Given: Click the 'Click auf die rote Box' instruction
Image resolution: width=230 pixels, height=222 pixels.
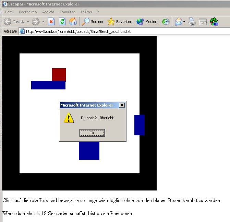Looking at the screenshot, I should point(112,200).
